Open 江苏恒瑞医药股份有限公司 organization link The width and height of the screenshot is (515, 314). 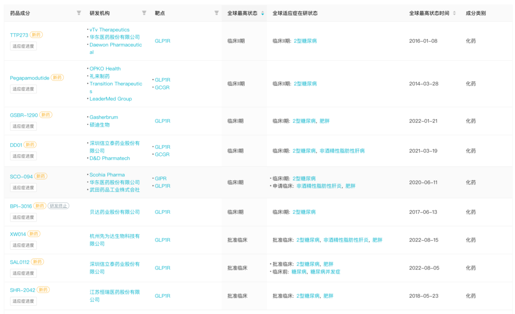tap(114, 295)
